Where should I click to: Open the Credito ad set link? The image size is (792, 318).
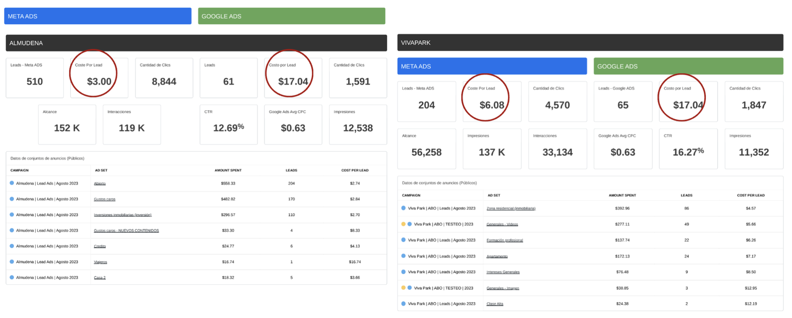(x=99, y=246)
